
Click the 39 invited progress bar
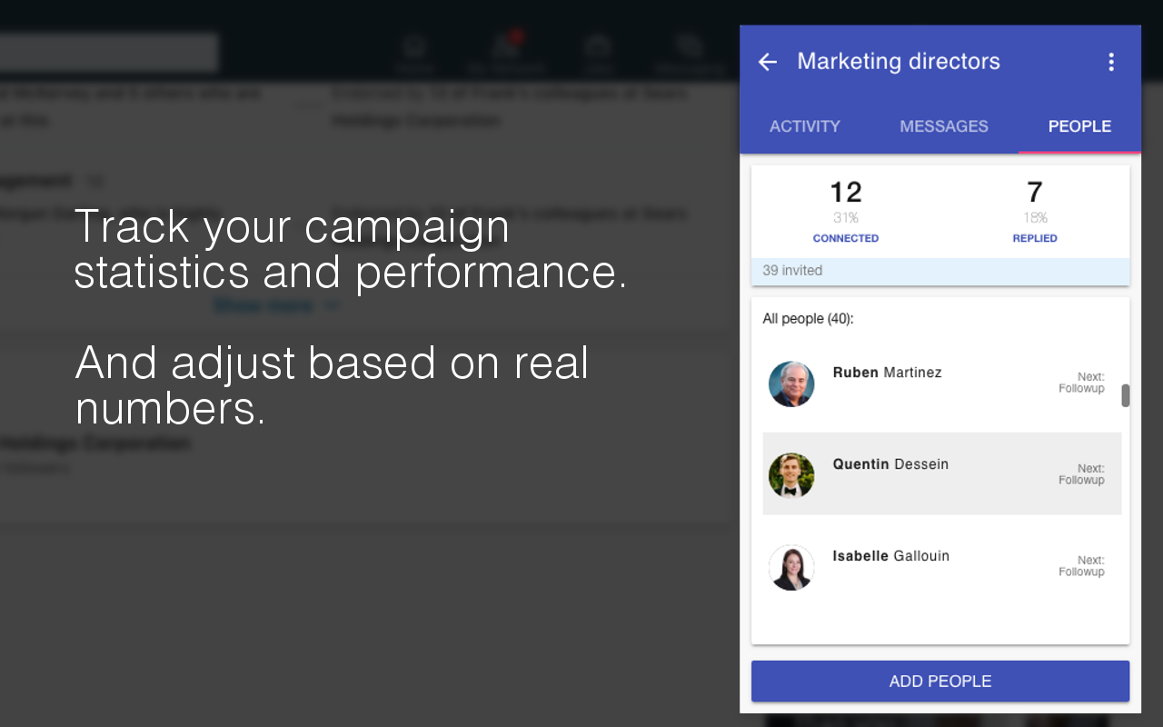[x=940, y=270]
